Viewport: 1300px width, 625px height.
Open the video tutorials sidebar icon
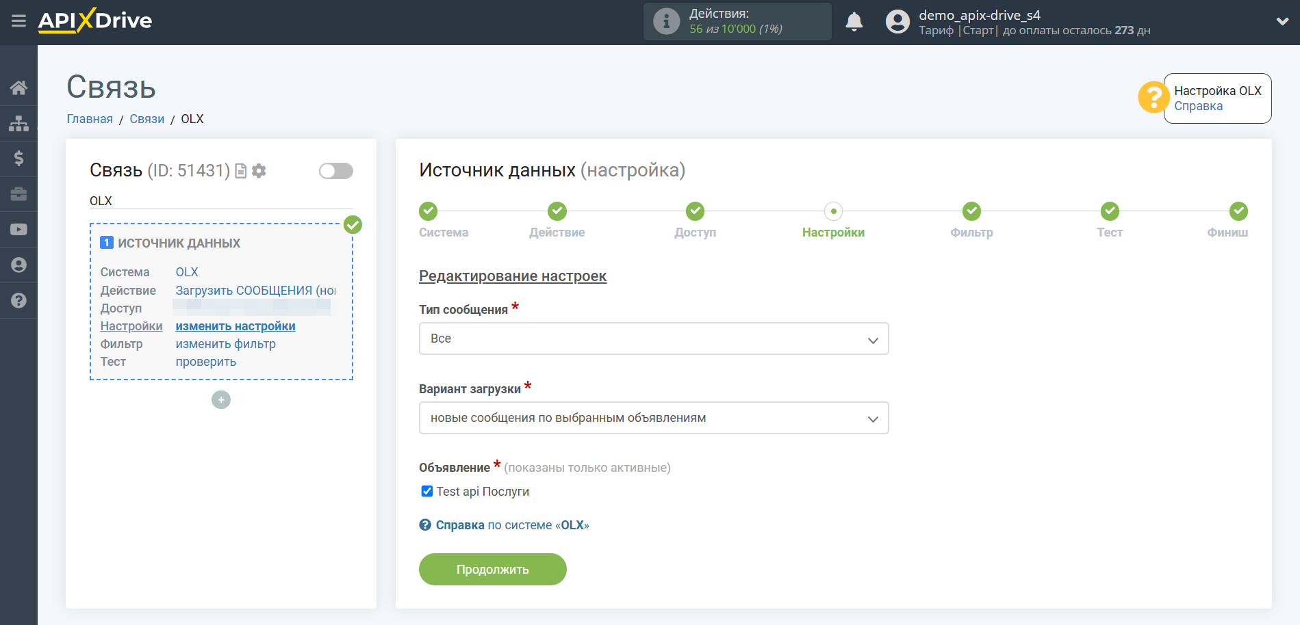tap(18, 230)
